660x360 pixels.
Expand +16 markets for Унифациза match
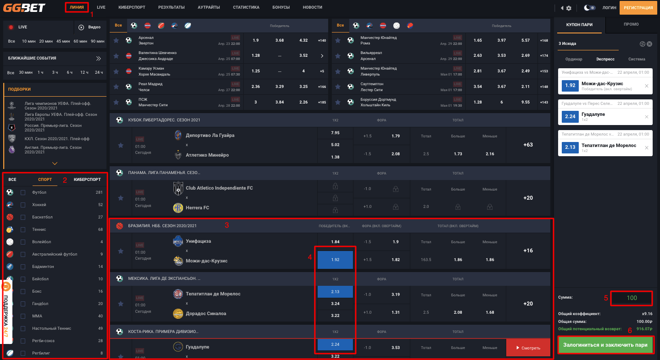pyautogui.click(x=528, y=251)
